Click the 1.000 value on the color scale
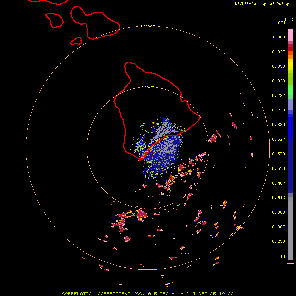Viewport: 296px width, 296px height. 279,37
